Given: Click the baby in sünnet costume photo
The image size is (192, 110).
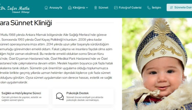Looking at the screenshot, I should pyautogui.click(x=157, y=64).
